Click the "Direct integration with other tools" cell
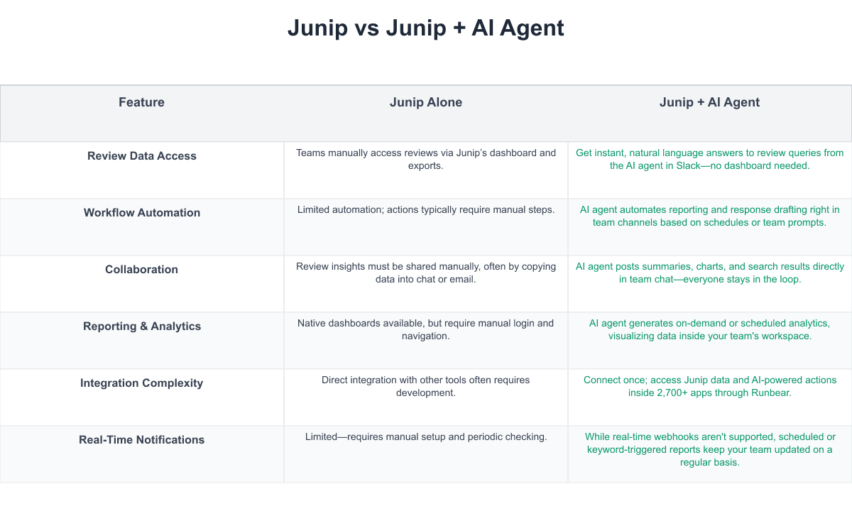 425,386
